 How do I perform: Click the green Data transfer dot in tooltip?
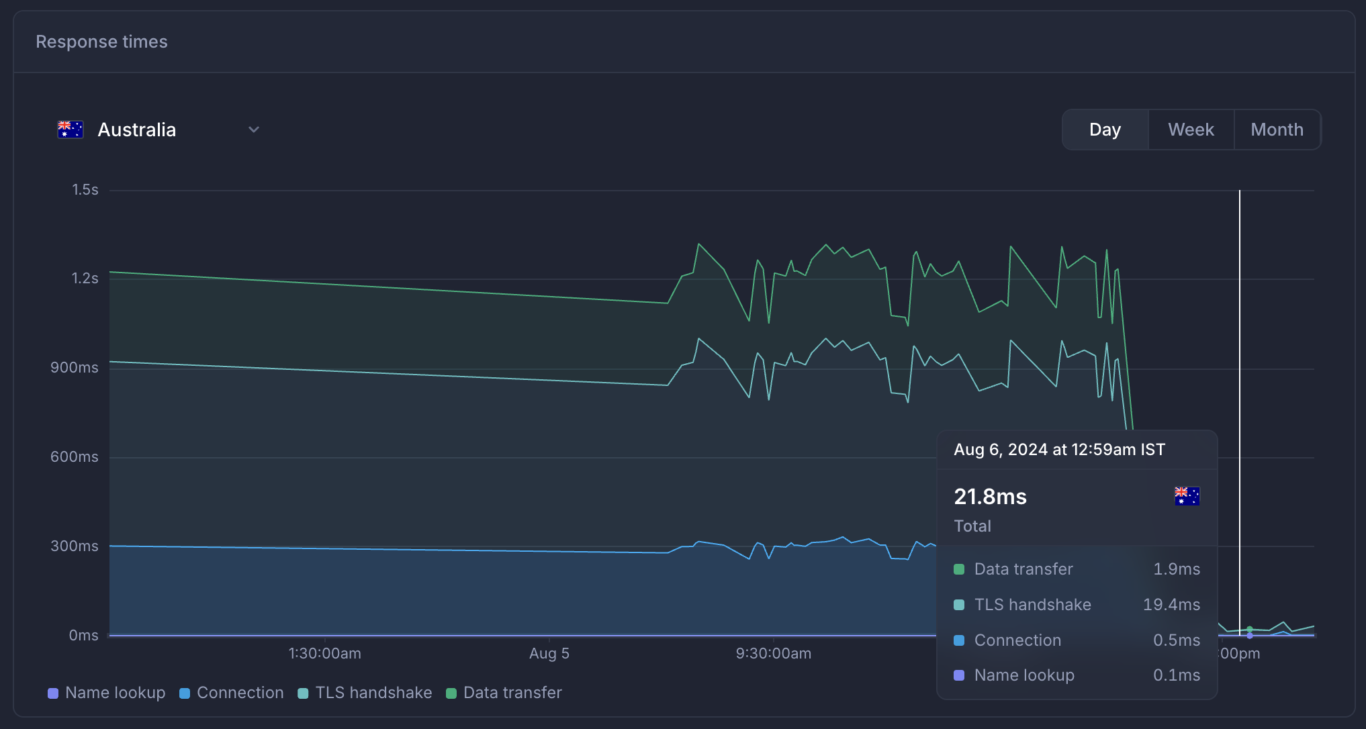[x=958, y=569]
